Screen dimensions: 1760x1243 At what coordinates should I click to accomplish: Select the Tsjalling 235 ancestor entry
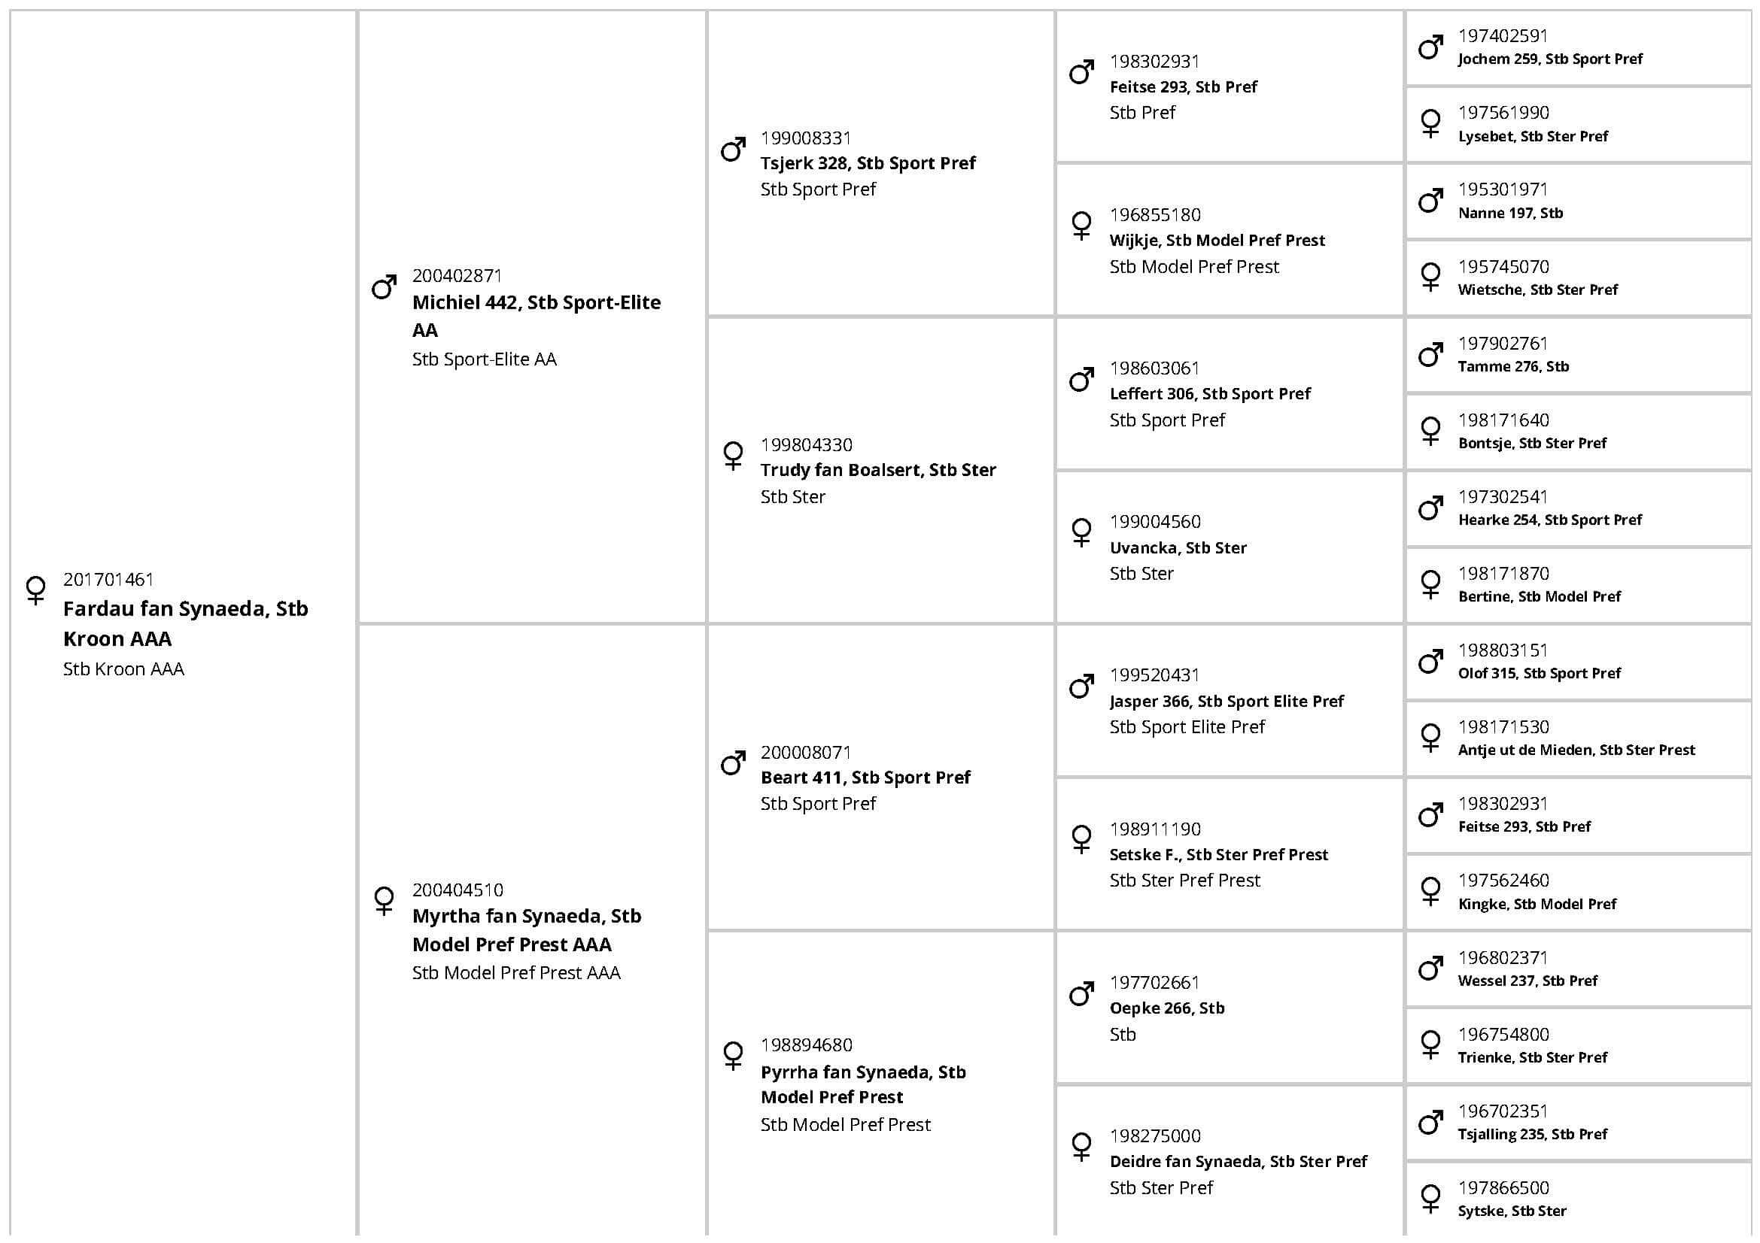(x=1531, y=1133)
